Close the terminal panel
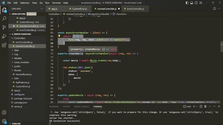The width and height of the screenshot is (223, 125). [x=219, y=107]
